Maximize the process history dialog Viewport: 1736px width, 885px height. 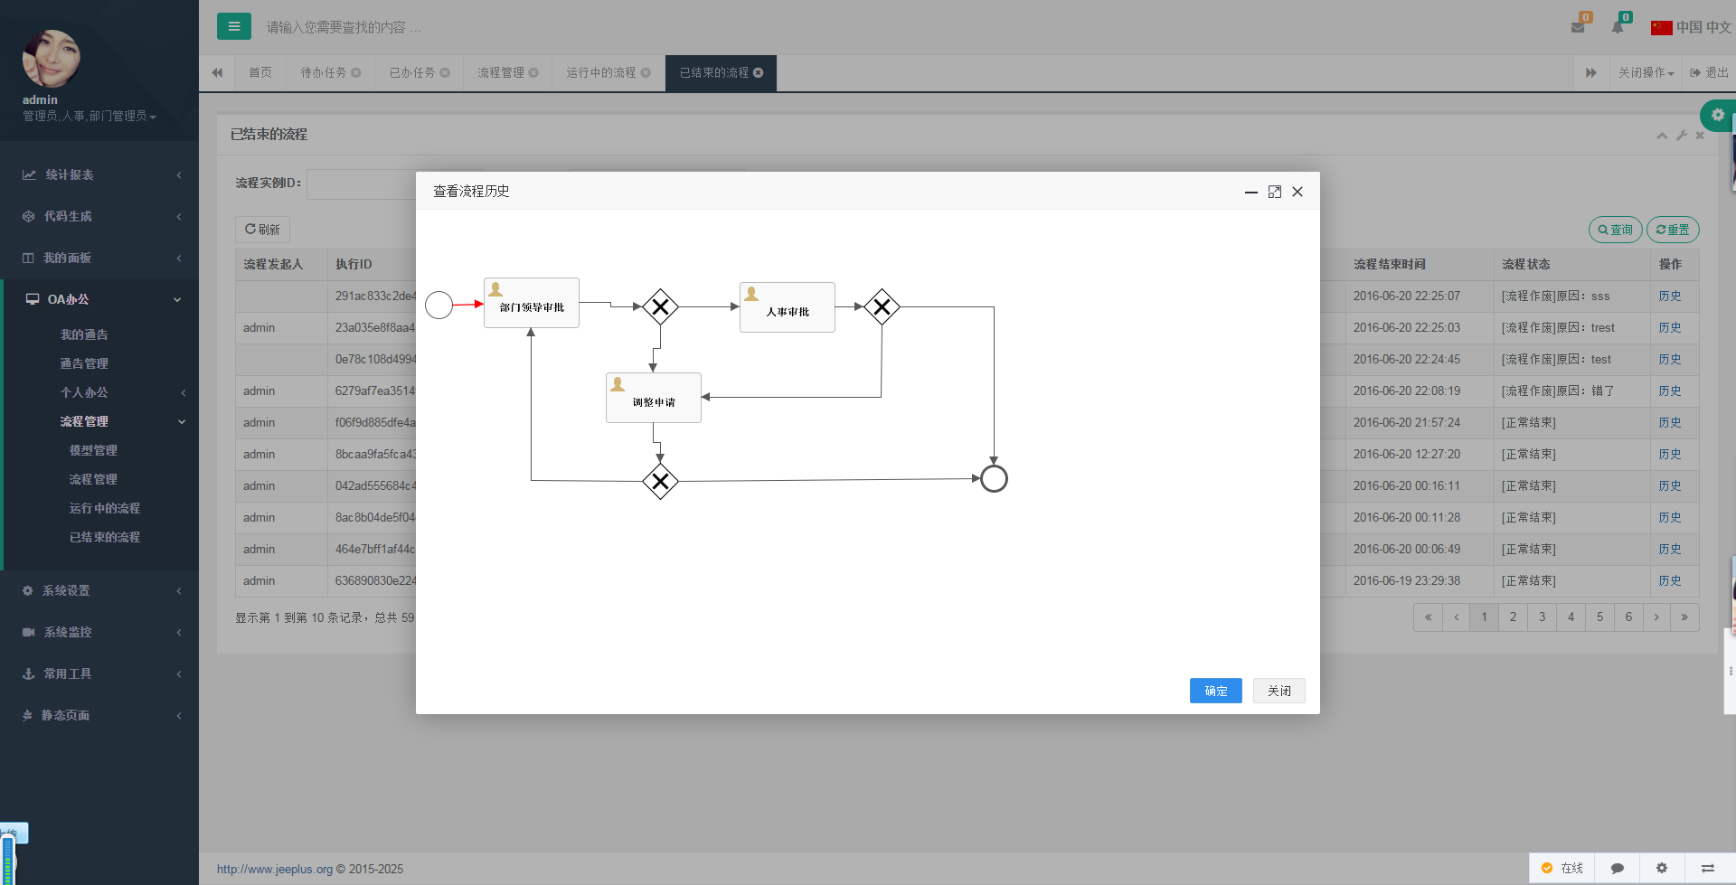pos(1275,192)
